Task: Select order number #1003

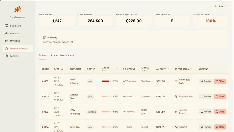Action: (x=45, y=112)
